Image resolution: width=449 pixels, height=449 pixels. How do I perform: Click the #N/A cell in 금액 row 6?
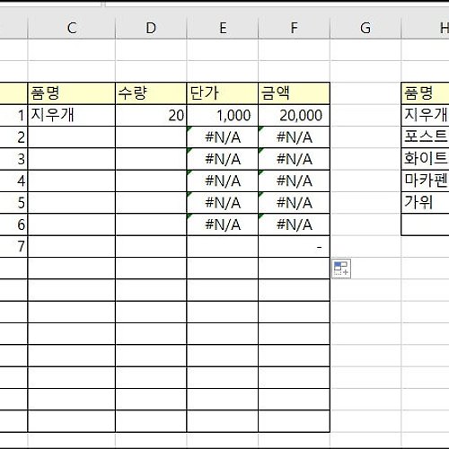pyautogui.click(x=295, y=224)
